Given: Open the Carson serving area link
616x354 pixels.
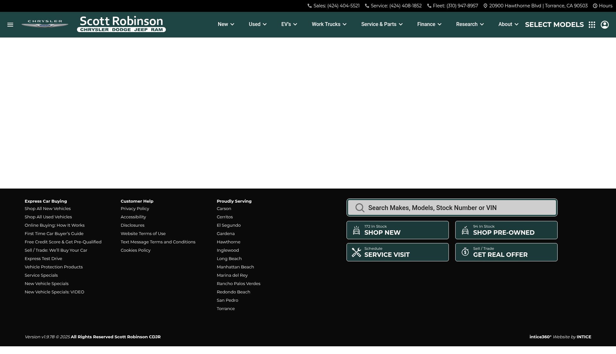Looking at the screenshot, I should click(x=224, y=209).
